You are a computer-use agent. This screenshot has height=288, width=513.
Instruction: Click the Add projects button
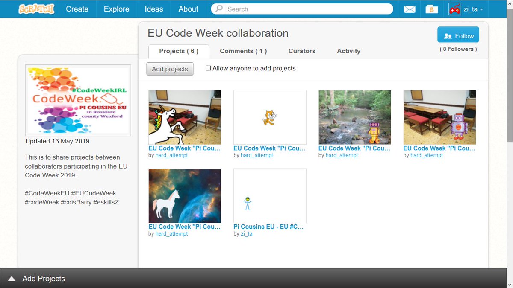(x=170, y=69)
